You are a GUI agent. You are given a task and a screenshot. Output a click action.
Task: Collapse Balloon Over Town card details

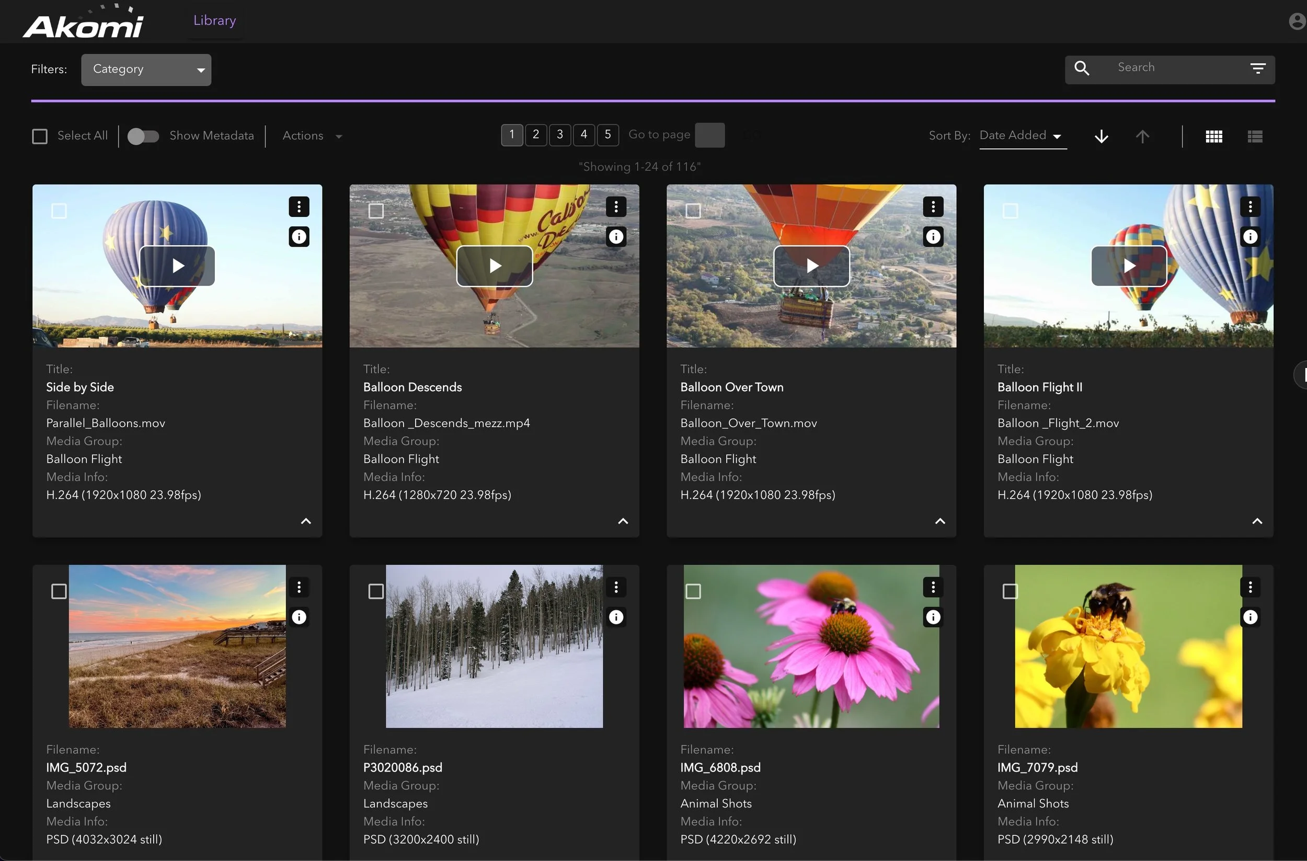[x=939, y=521]
